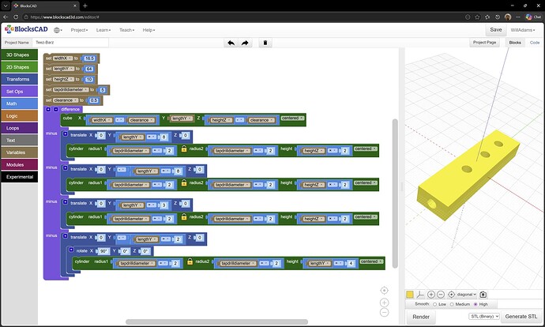This screenshot has width=545, height=327.
Task: Open the globe language menu
Action: click(58, 30)
